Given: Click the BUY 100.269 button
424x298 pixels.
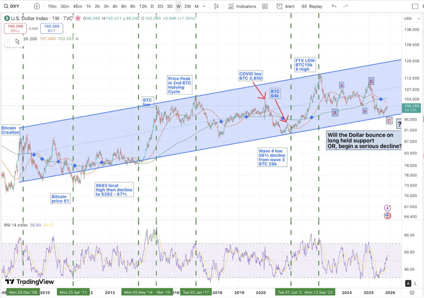Looking at the screenshot, I should [52, 28].
